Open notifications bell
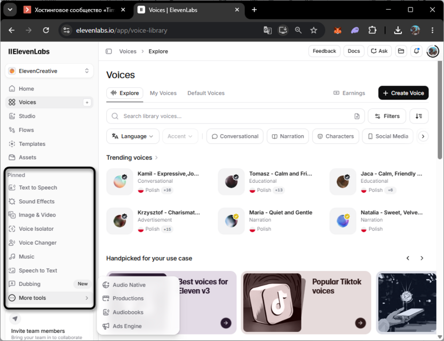Image resolution: width=444 pixels, height=341 pixels. click(x=416, y=51)
